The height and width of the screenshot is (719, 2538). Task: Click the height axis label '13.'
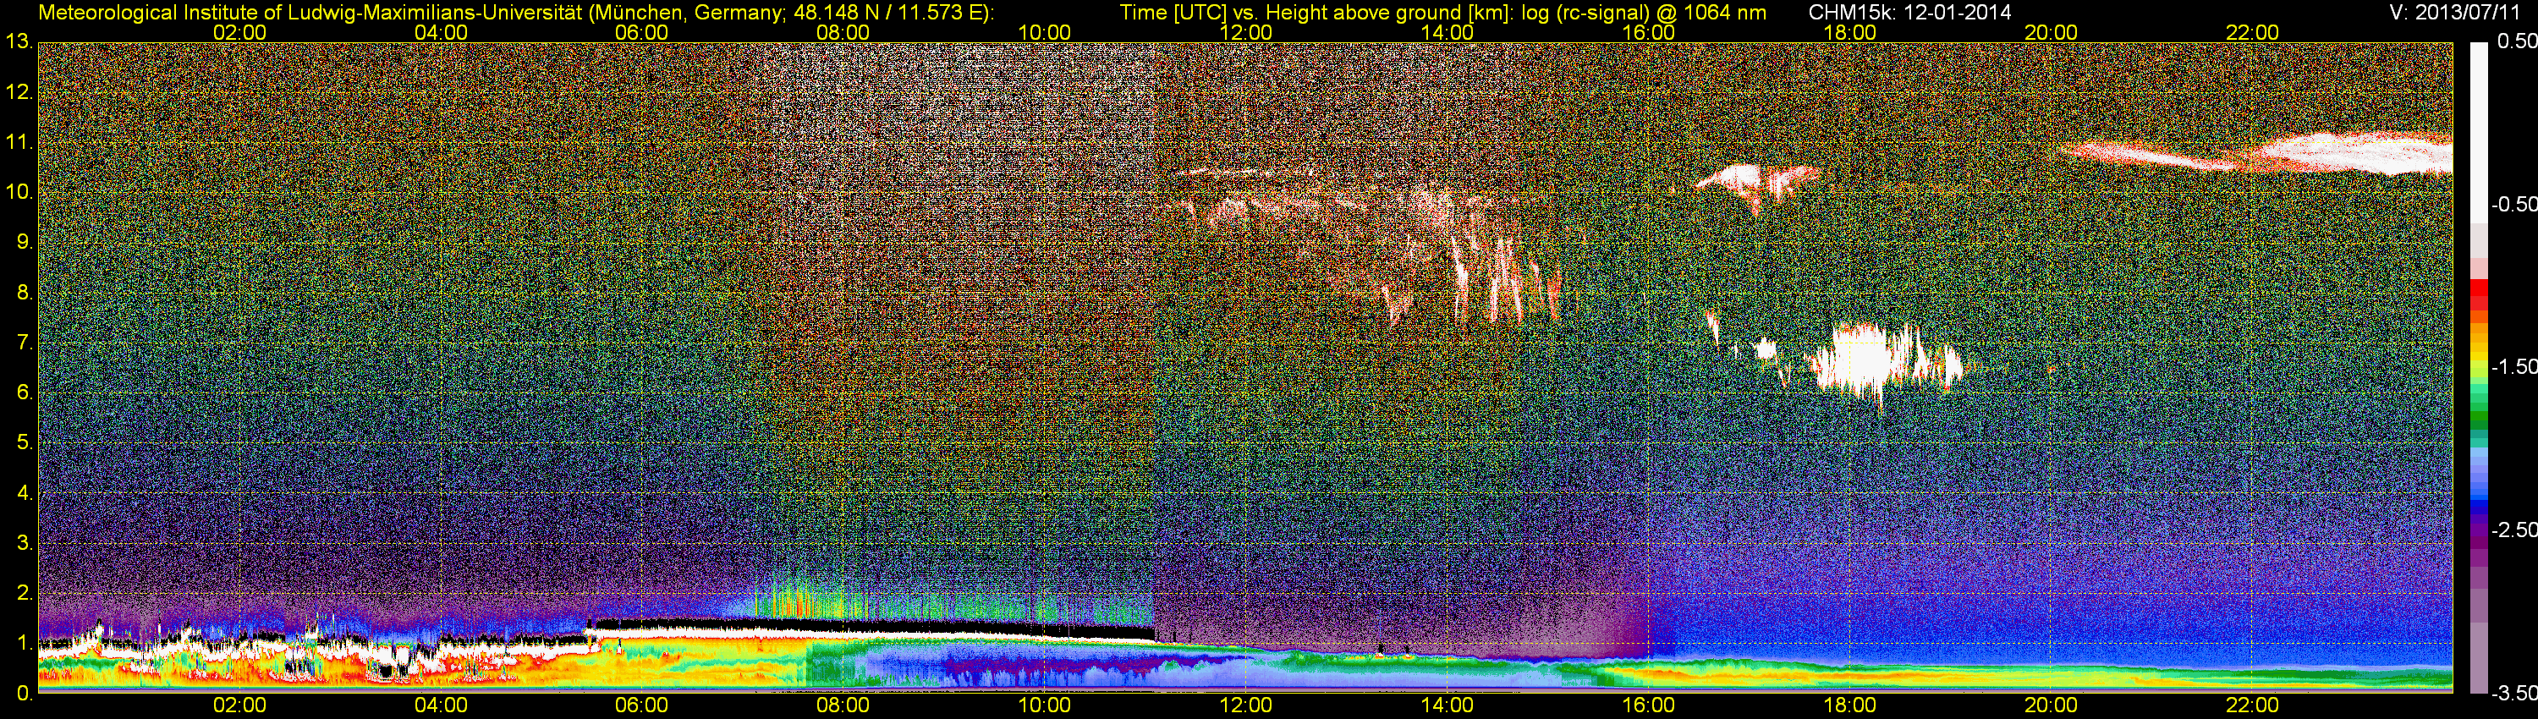[x=19, y=42]
